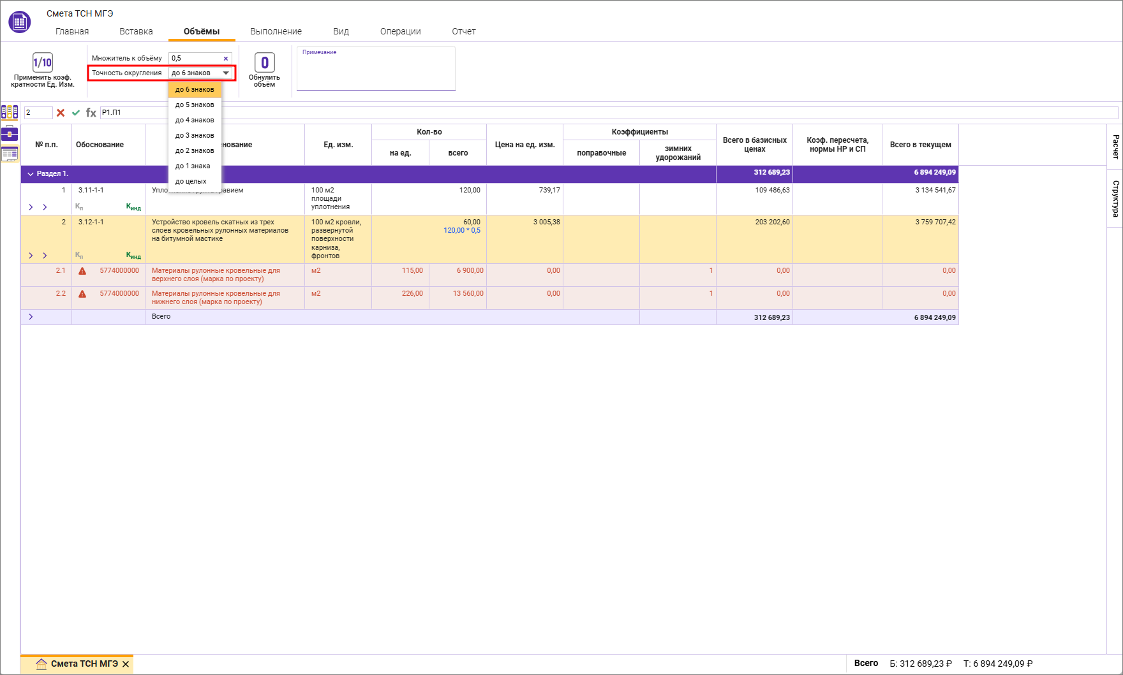This screenshot has height=675, width=1123.
Task: Open the Точность округления dropdown arrow
Action: pyautogui.click(x=226, y=73)
